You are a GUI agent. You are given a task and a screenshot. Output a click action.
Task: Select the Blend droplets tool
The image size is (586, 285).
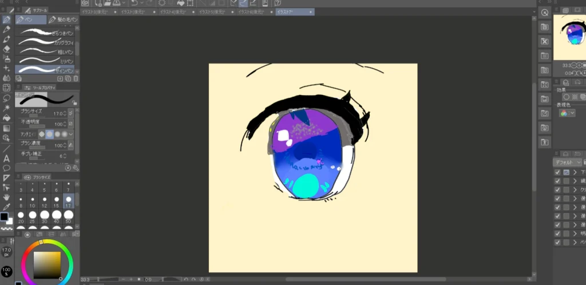coord(6,78)
